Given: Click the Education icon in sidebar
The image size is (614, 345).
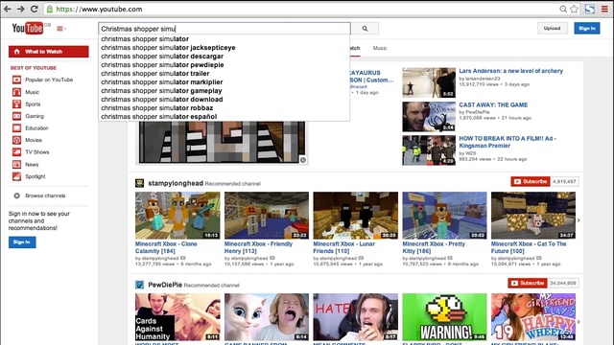Looking at the screenshot, I should click(x=16, y=127).
